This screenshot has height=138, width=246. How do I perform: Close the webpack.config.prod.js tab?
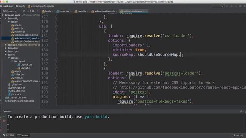tap(146, 11)
